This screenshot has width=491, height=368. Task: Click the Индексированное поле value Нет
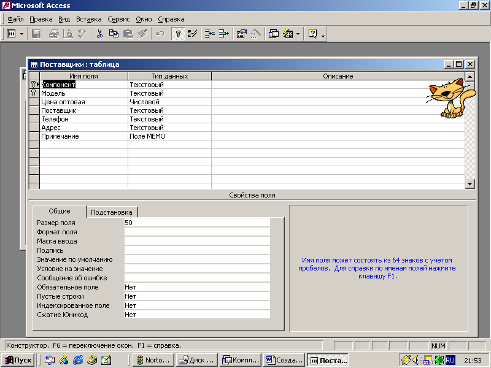[x=197, y=305]
